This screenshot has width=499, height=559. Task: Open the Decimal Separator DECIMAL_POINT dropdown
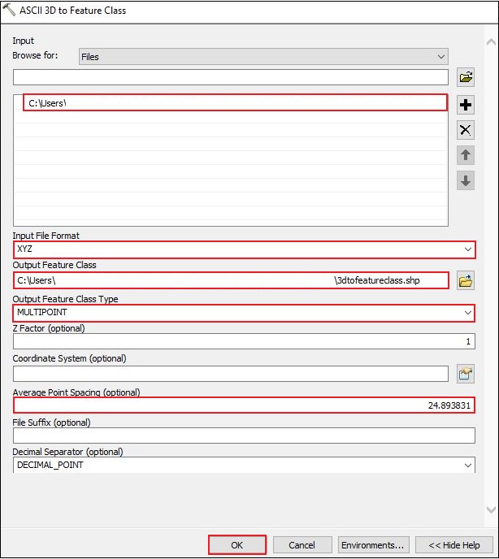[x=245, y=465]
